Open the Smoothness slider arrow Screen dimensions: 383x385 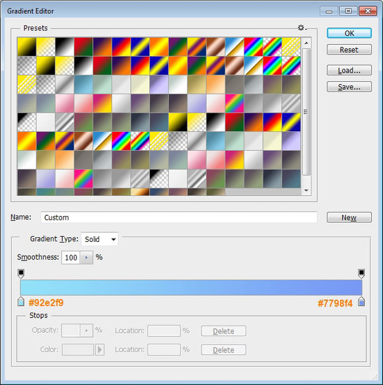coord(87,257)
